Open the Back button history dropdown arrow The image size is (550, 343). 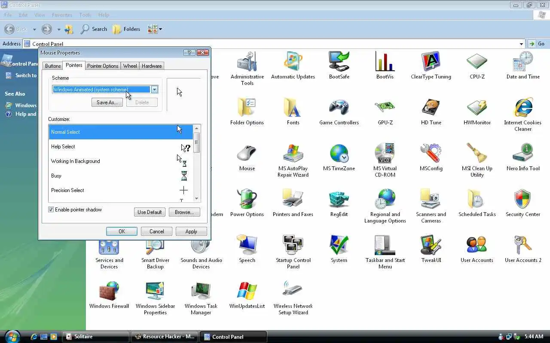[34, 29]
